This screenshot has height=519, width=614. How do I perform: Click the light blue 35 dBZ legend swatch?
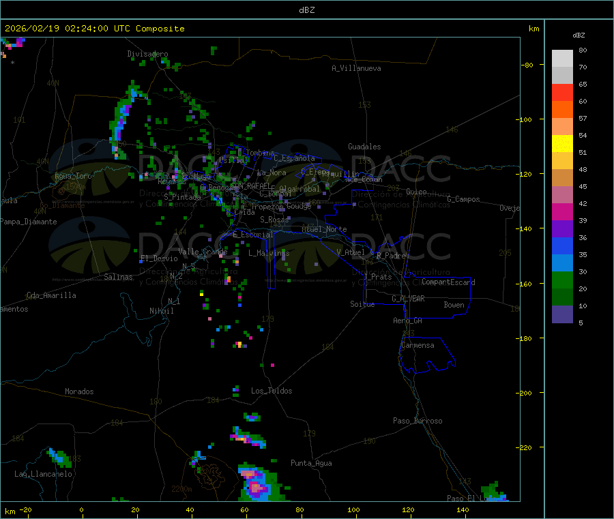pos(562,263)
